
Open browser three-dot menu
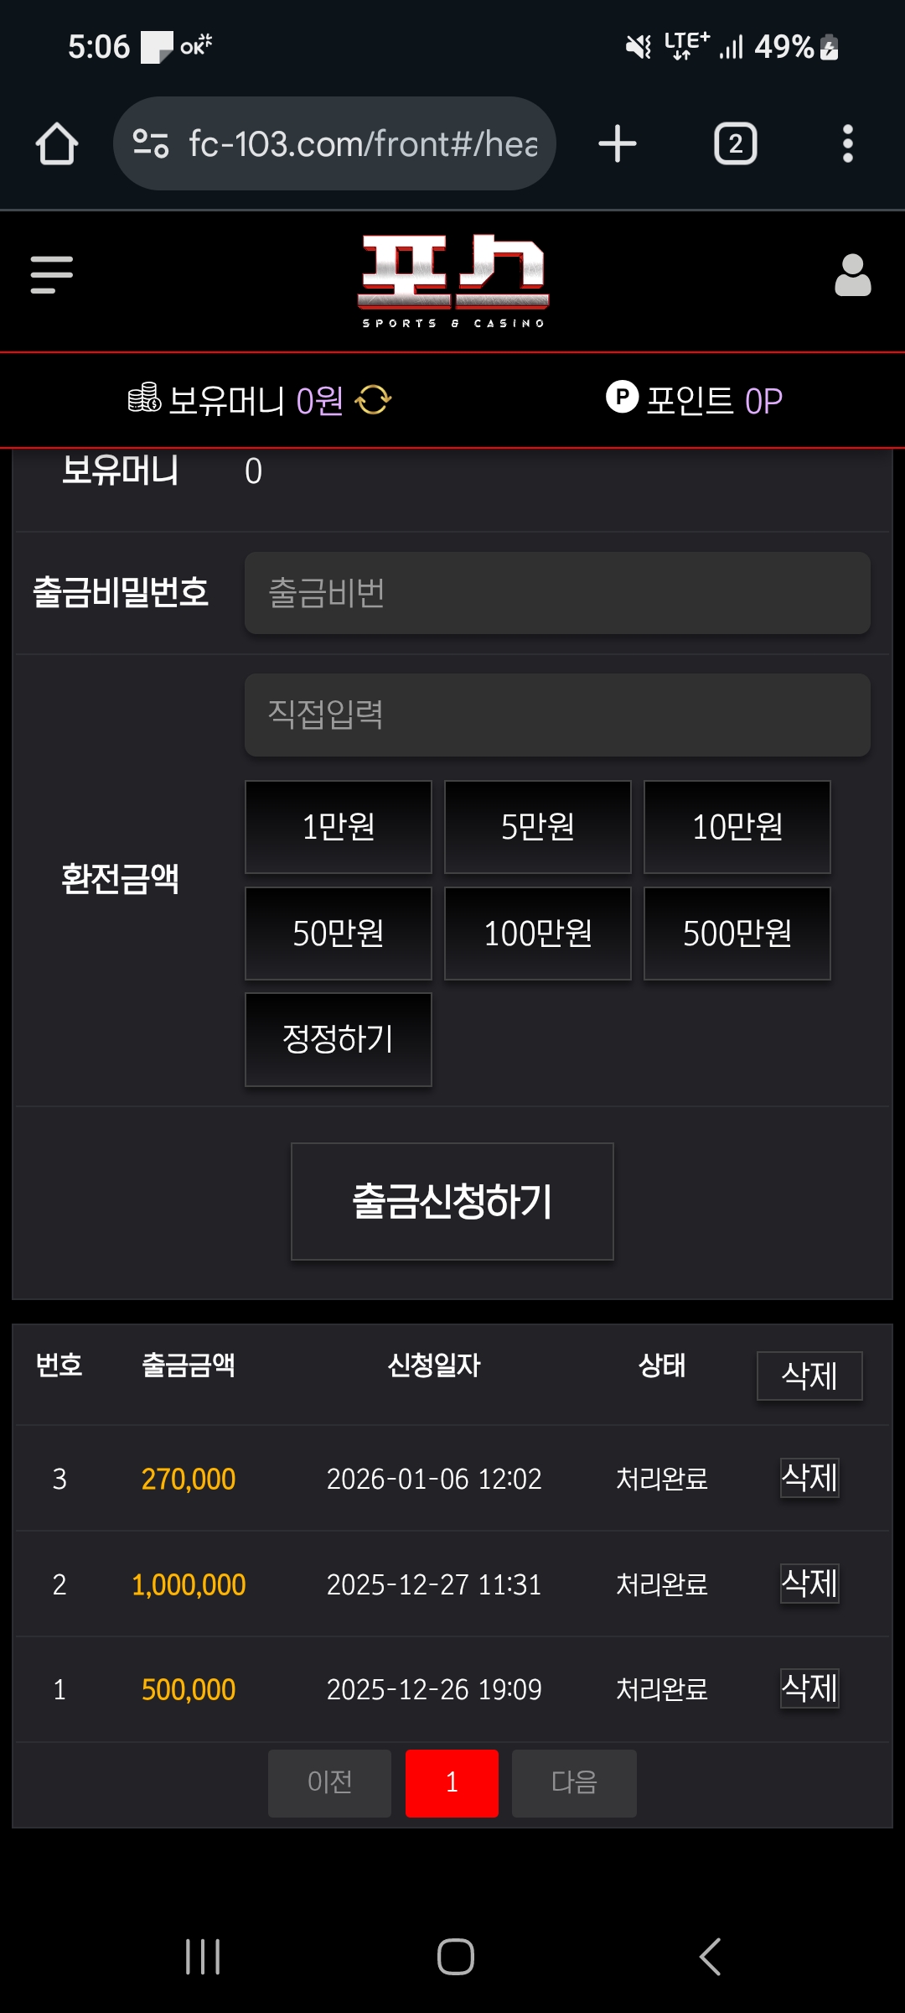[848, 143]
